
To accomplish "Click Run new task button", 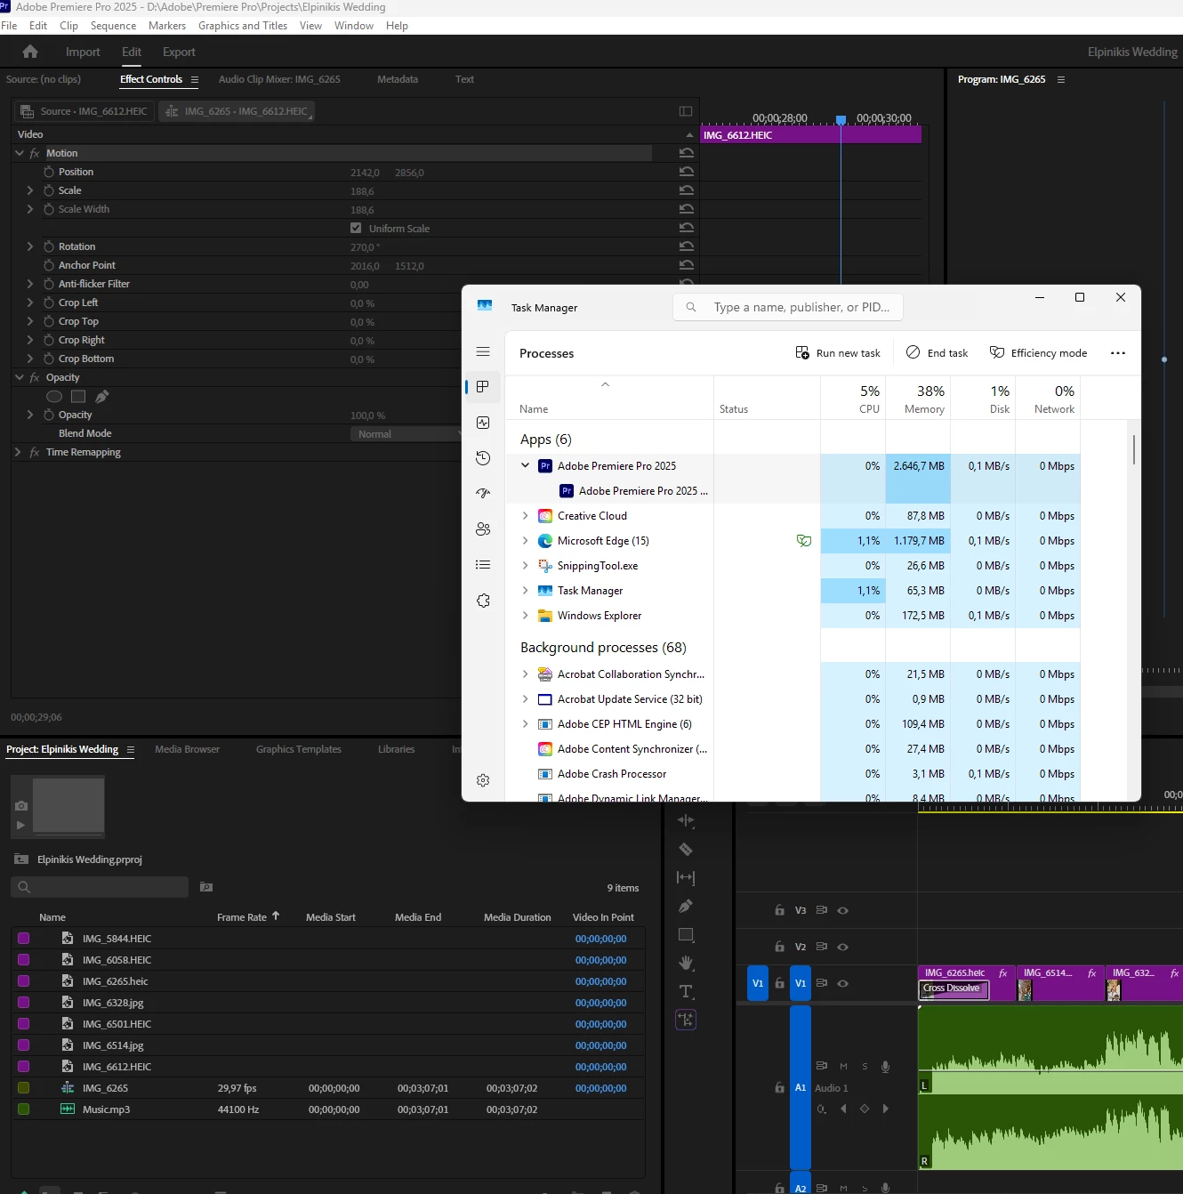I will [838, 353].
